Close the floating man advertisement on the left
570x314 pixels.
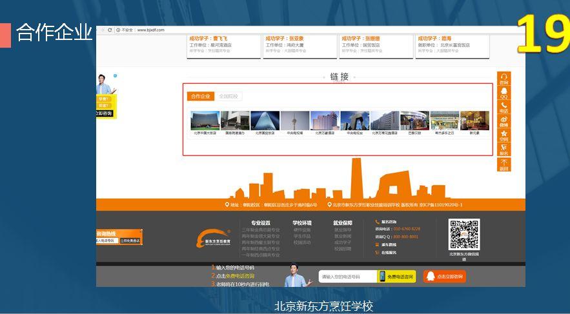pos(116,76)
